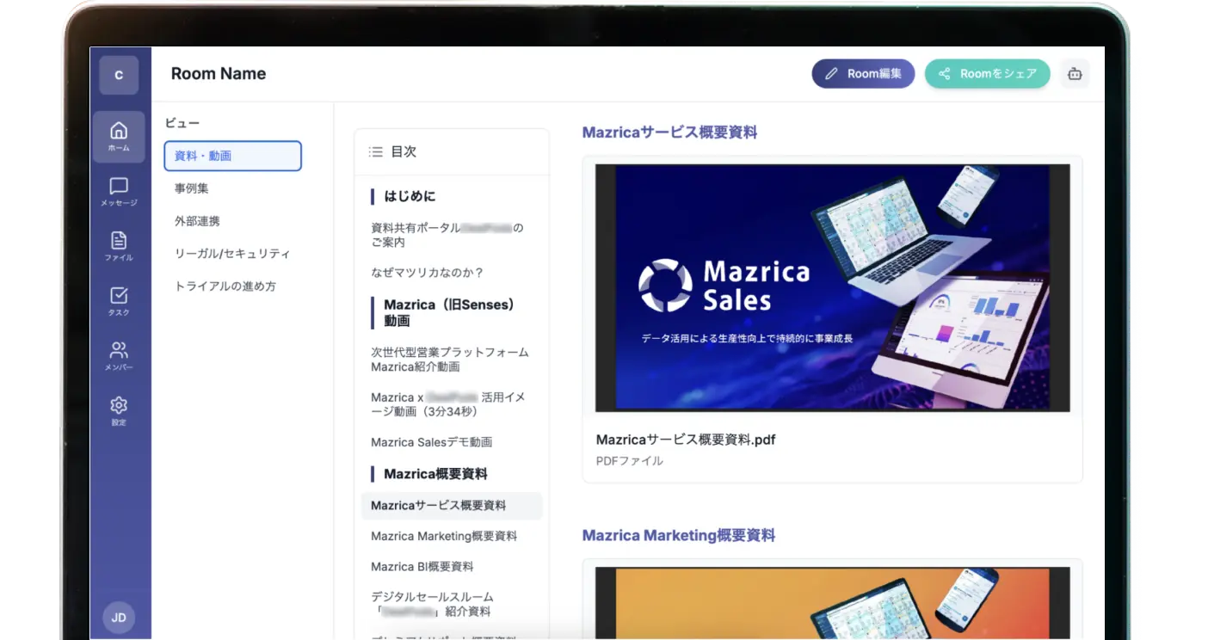Viewport: 1208px width, 640px height.
Task: Click the robot assistant icon in the header
Action: click(1074, 74)
